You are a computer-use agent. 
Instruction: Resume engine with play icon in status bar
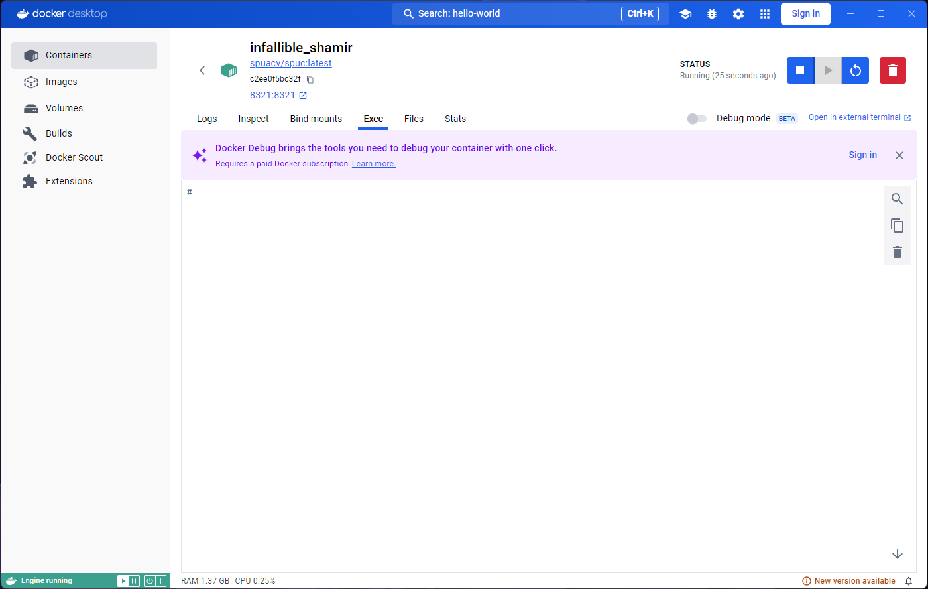(123, 581)
